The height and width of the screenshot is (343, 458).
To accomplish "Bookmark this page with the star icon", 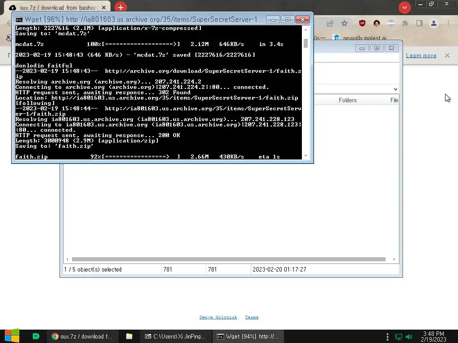I will coord(344,23).
